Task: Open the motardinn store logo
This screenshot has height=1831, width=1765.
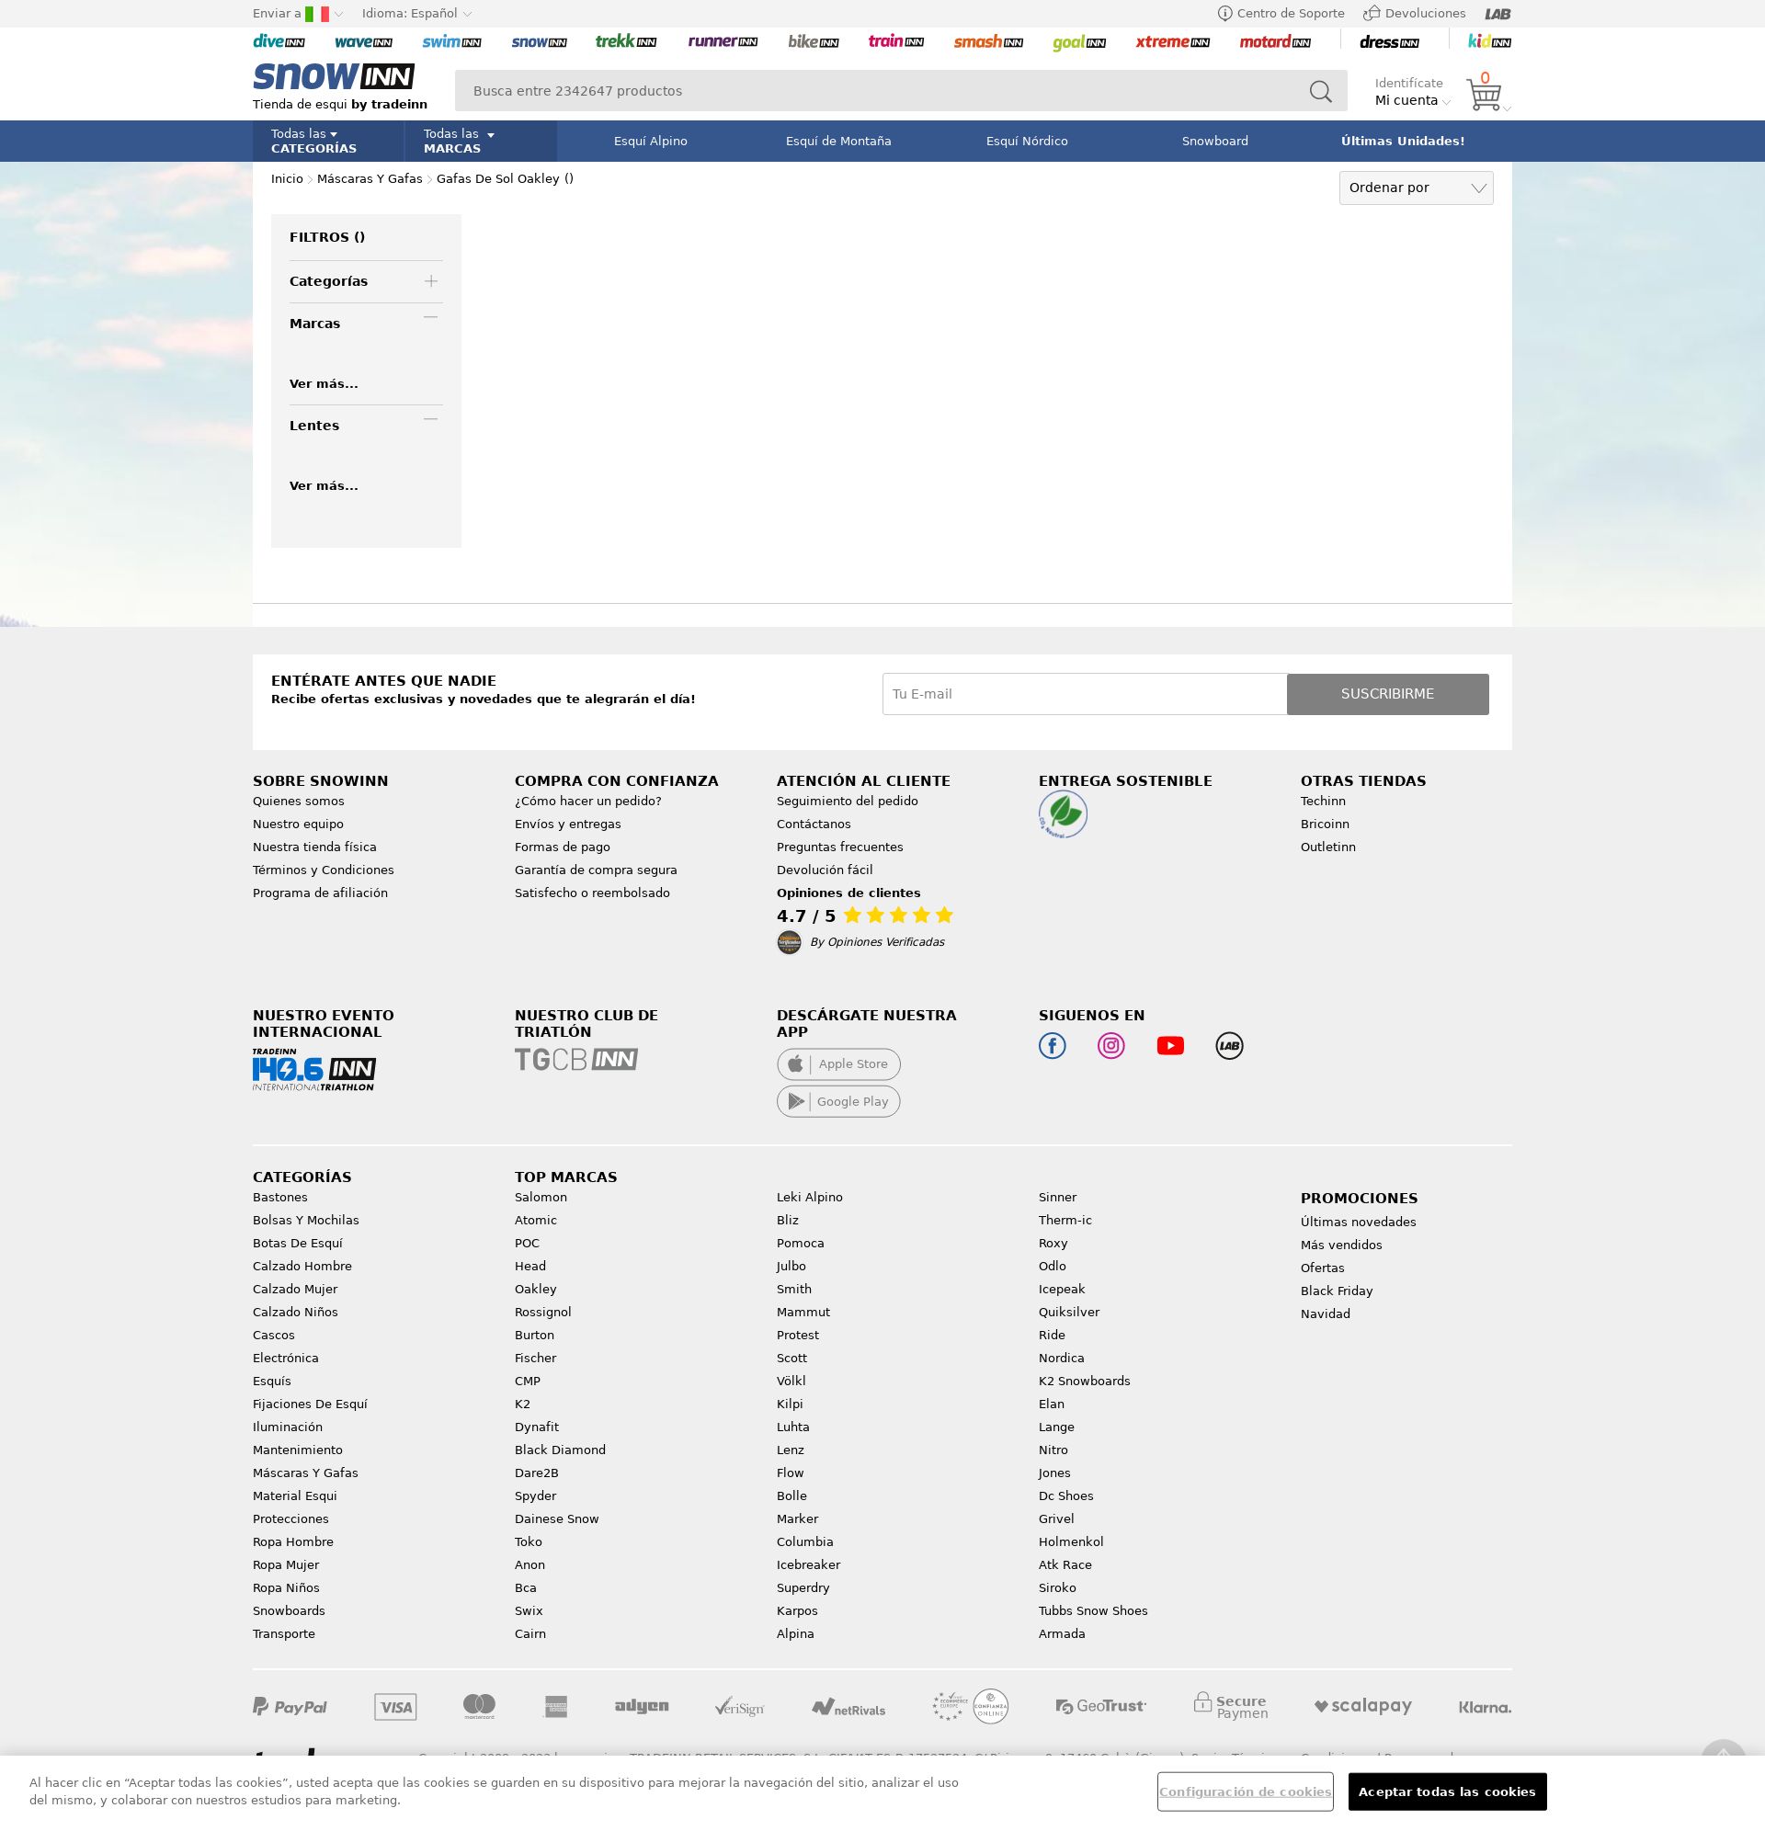Action: (1274, 41)
